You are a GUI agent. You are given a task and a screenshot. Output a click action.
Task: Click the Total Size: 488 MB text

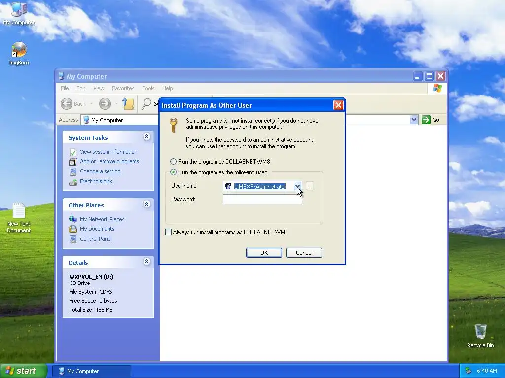(91, 310)
